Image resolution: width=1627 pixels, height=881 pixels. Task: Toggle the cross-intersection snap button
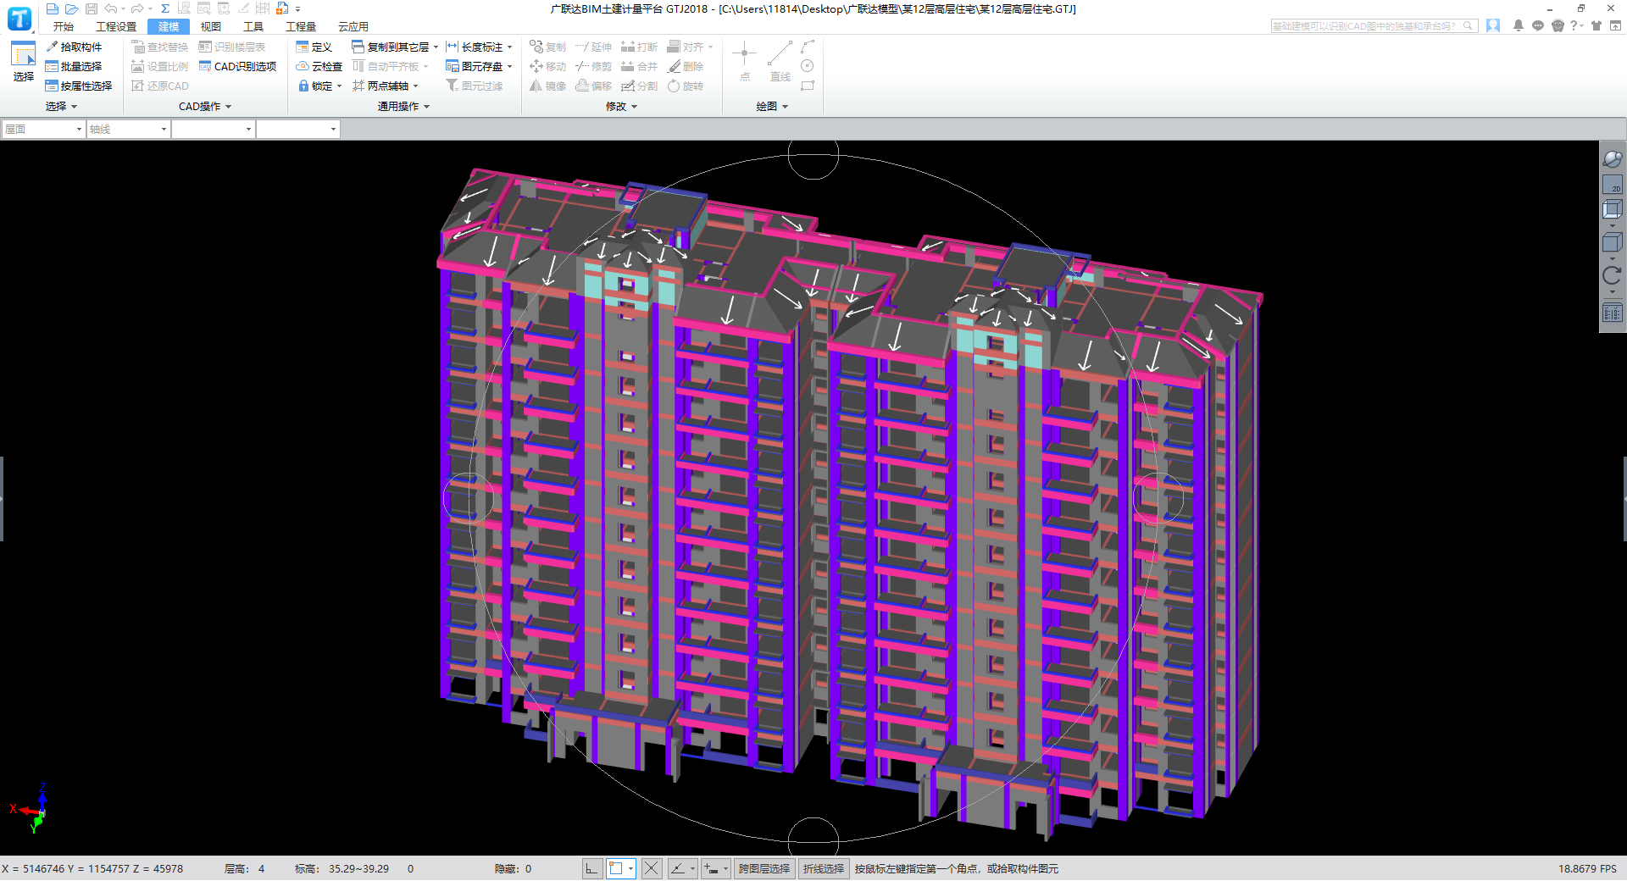pyautogui.click(x=651, y=868)
